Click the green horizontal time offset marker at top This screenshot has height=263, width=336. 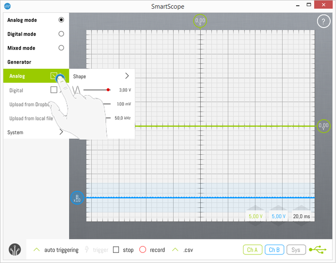(200, 21)
